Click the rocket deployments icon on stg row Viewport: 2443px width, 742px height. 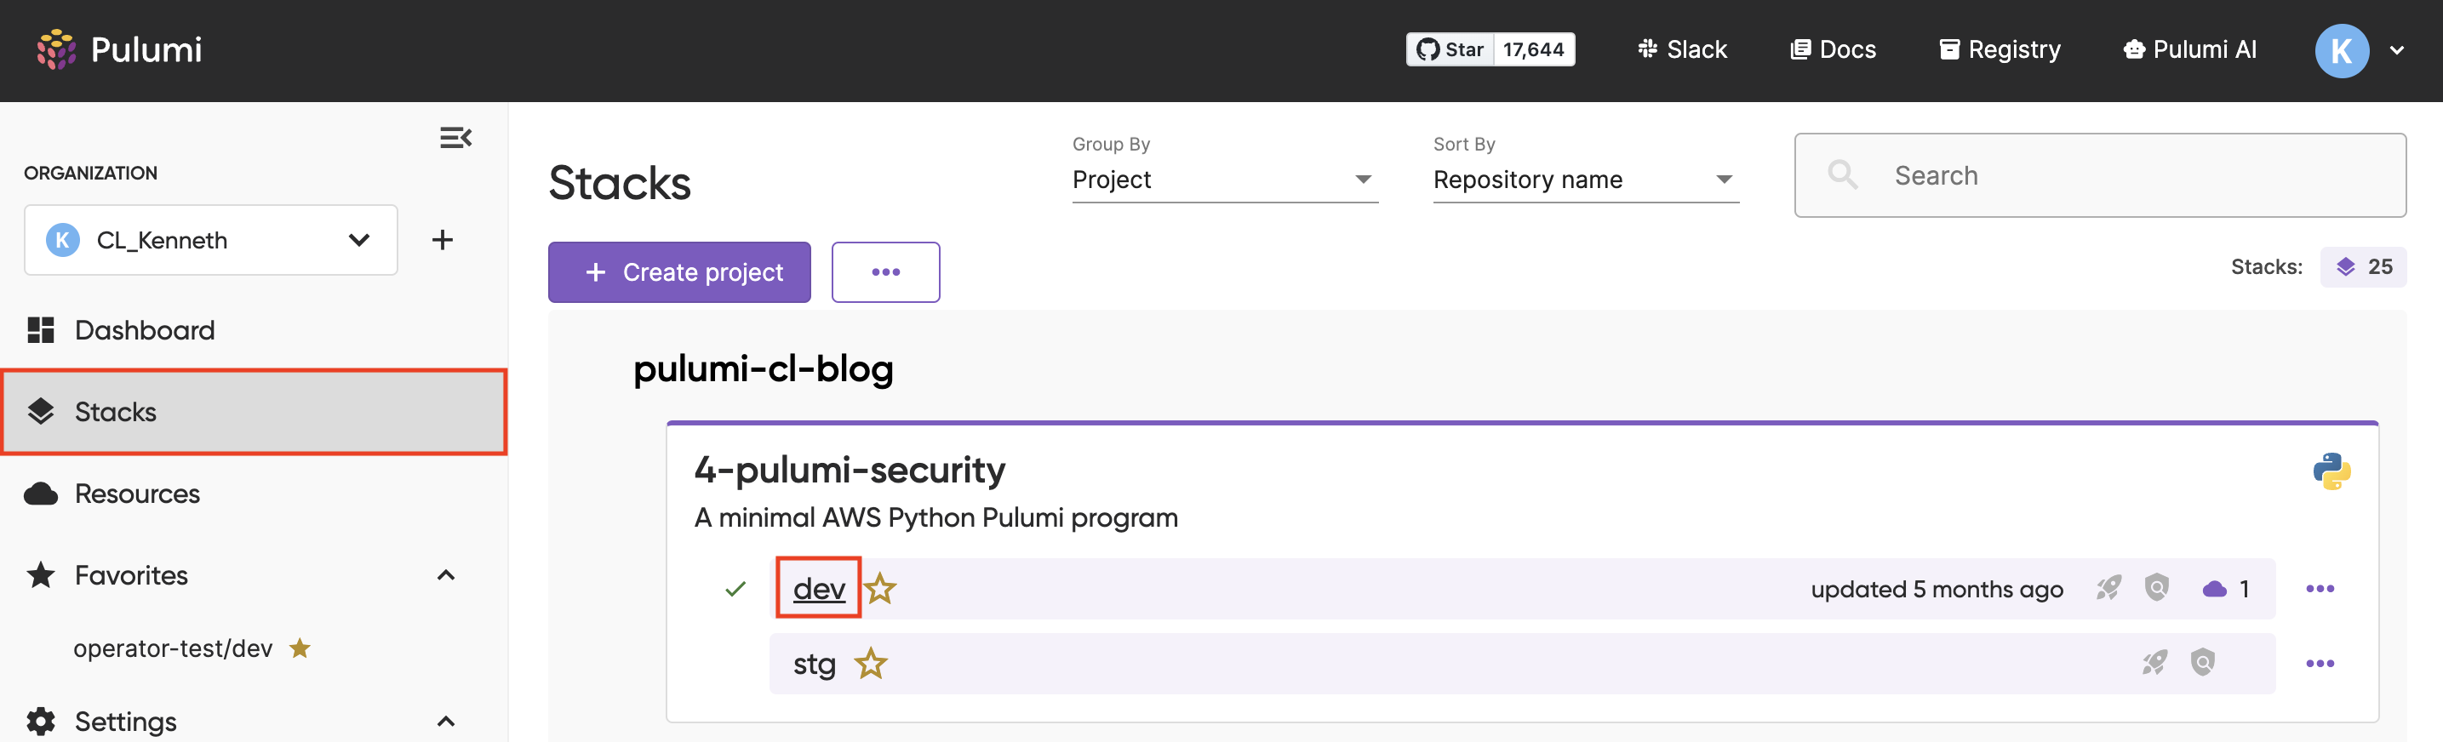tap(2154, 662)
